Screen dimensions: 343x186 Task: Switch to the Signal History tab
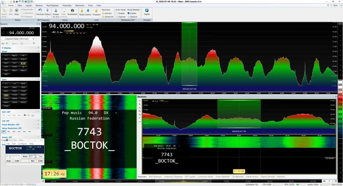[252, 177]
